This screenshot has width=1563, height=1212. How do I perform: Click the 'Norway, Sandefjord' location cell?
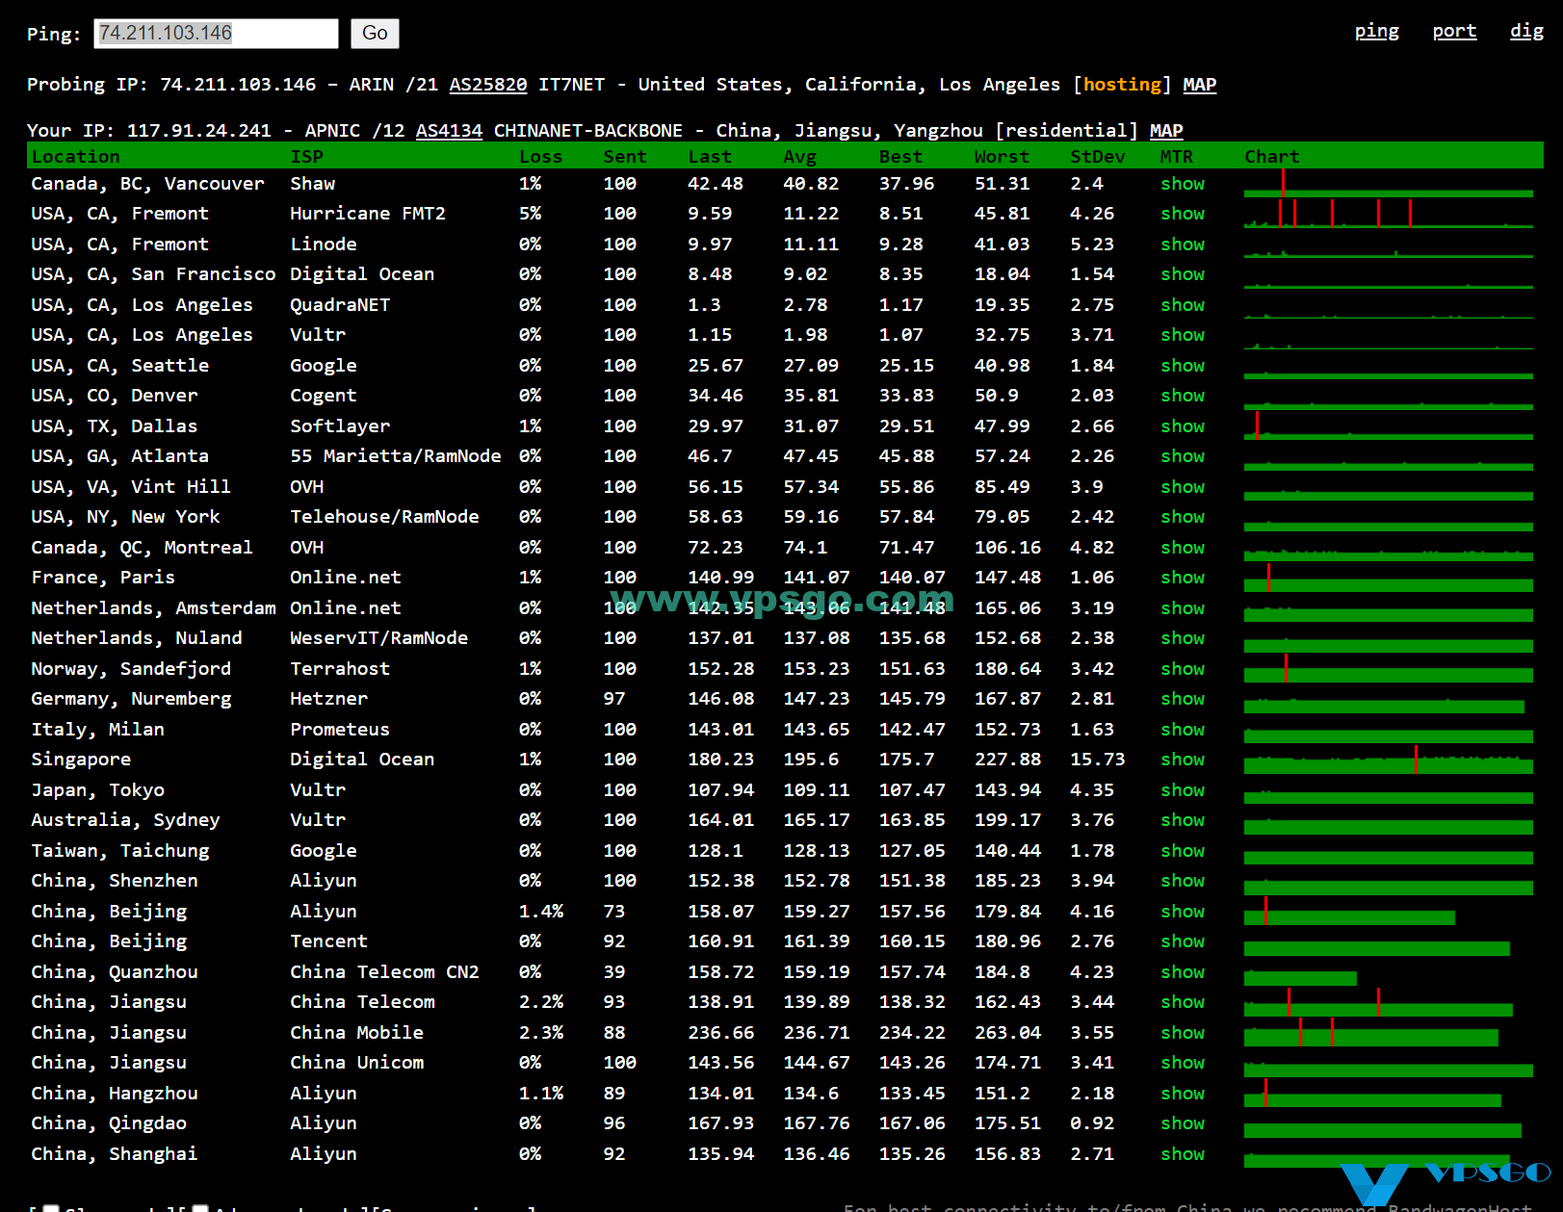(x=131, y=669)
